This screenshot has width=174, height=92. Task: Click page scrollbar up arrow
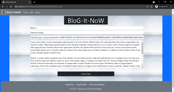coord(173,10)
